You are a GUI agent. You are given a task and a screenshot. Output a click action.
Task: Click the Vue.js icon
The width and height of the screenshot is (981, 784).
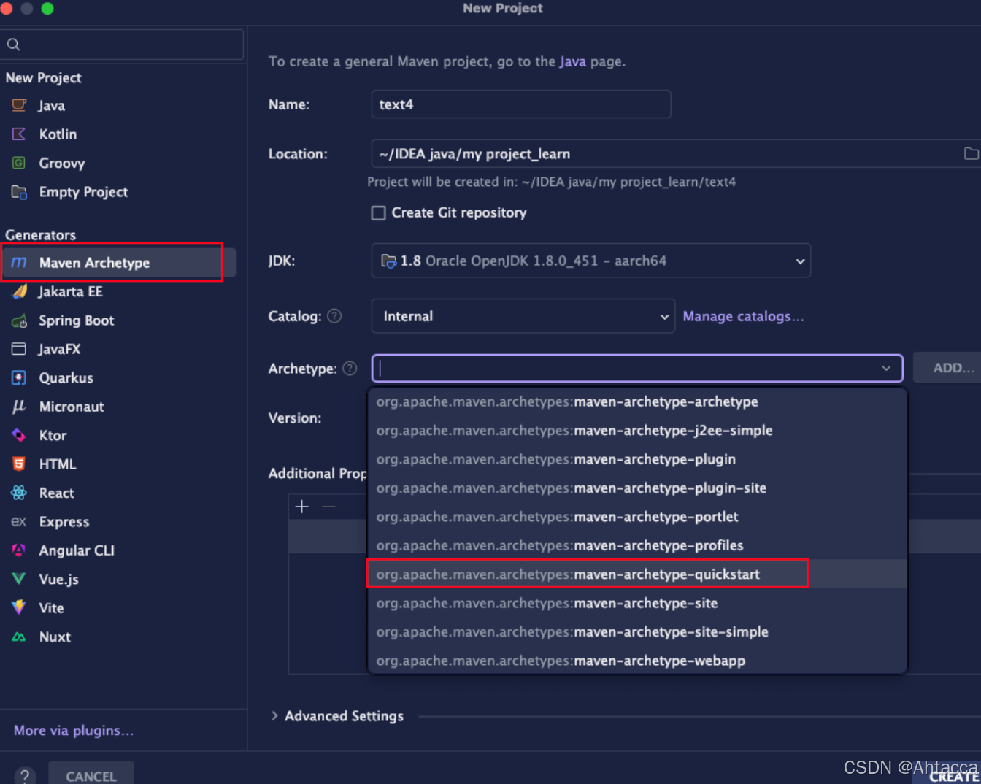(19, 579)
